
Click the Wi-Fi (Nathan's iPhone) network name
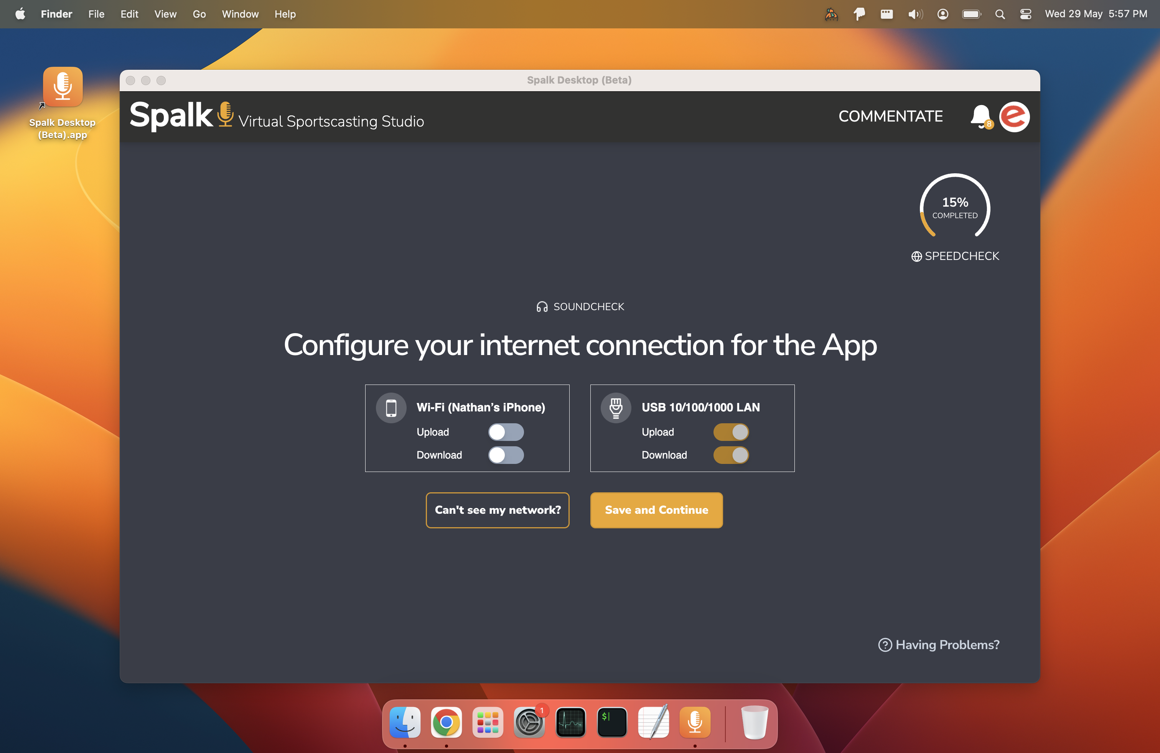[481, 407]
